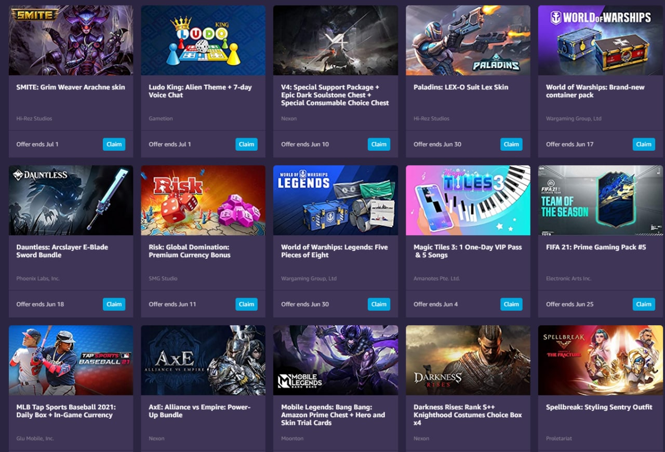The image size is (665, 452).
Task: Open the Risk dice artwork thumbnail
Action: 203,201
